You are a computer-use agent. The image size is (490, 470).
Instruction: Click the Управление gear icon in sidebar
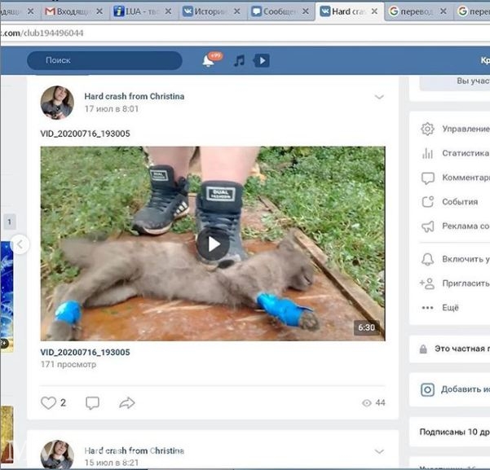[x=427, y=129]
